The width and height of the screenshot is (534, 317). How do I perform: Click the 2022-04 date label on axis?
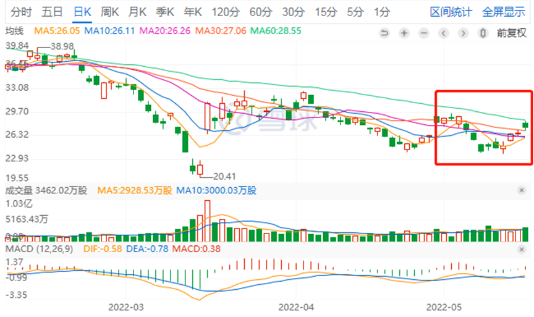[x=296, y=306]
